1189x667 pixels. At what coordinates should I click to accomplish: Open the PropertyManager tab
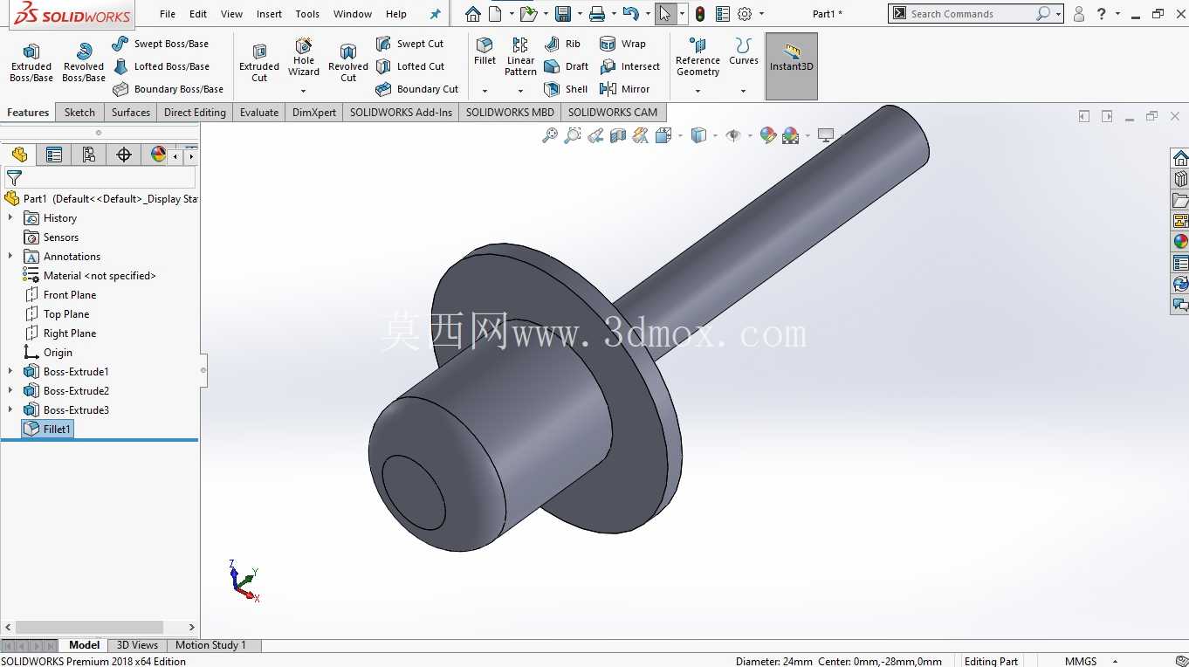54,155
